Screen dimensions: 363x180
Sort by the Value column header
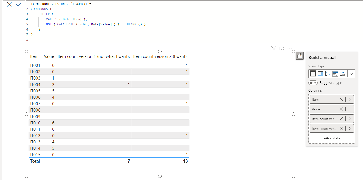49,56
